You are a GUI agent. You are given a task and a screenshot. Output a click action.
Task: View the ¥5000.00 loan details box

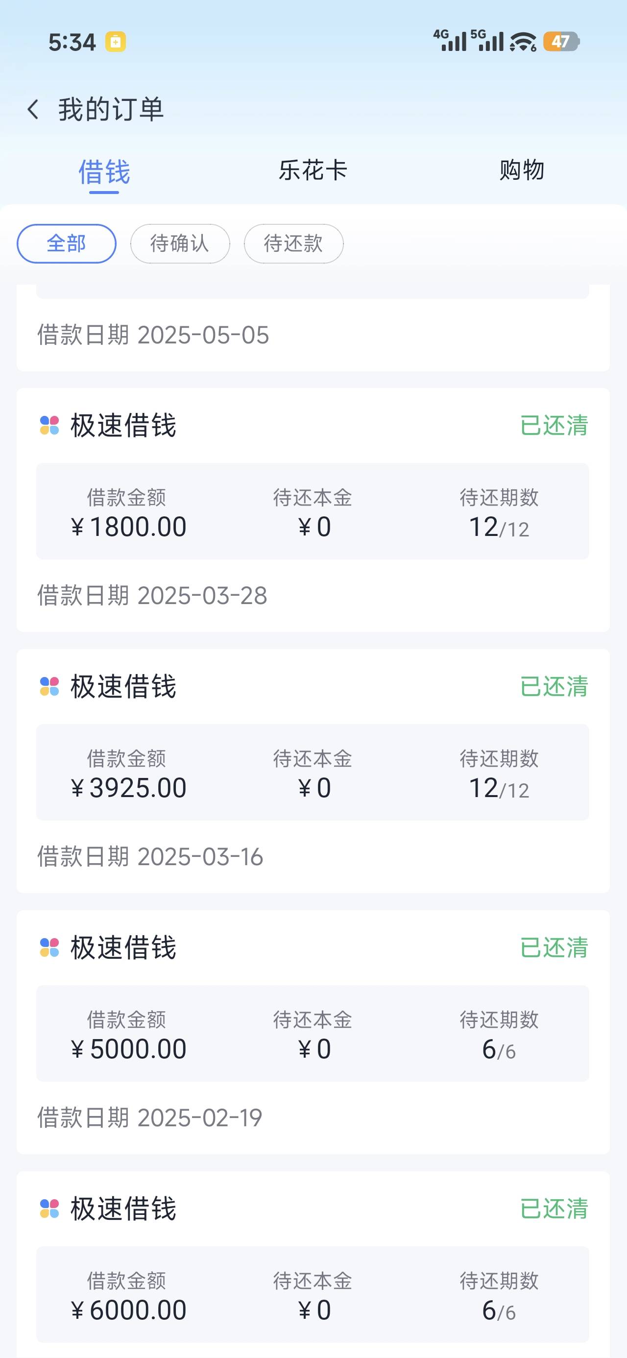[x=312, y=1033]
